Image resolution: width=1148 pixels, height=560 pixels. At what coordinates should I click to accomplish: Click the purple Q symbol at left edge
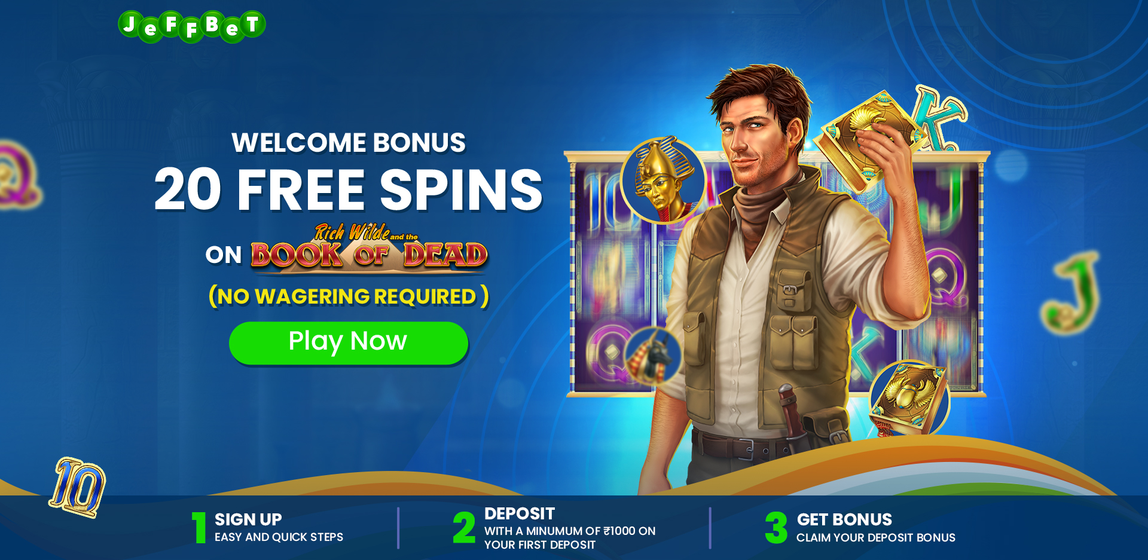(18, 175)
